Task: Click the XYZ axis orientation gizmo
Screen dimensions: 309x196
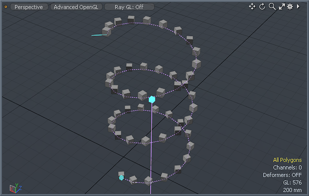Action: pyautogui.click(x=16, y=188)
